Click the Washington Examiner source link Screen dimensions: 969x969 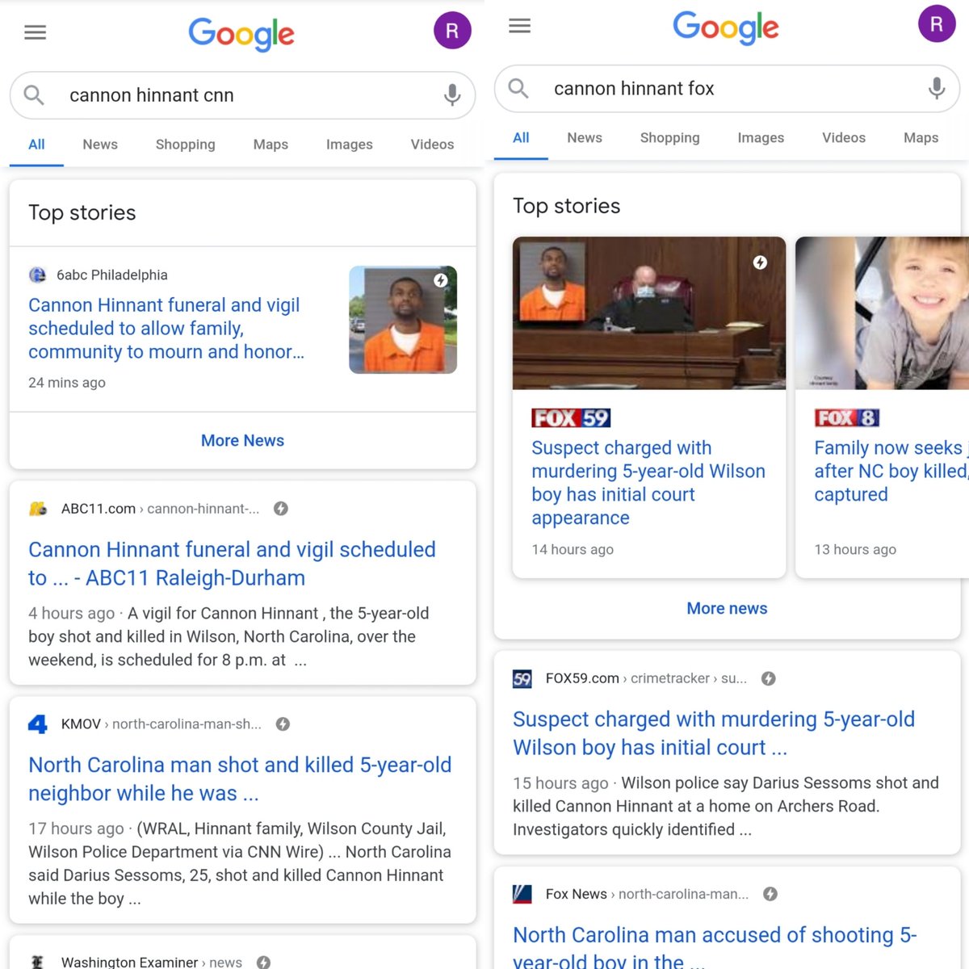pyautogui.click(x=152, y=962)
